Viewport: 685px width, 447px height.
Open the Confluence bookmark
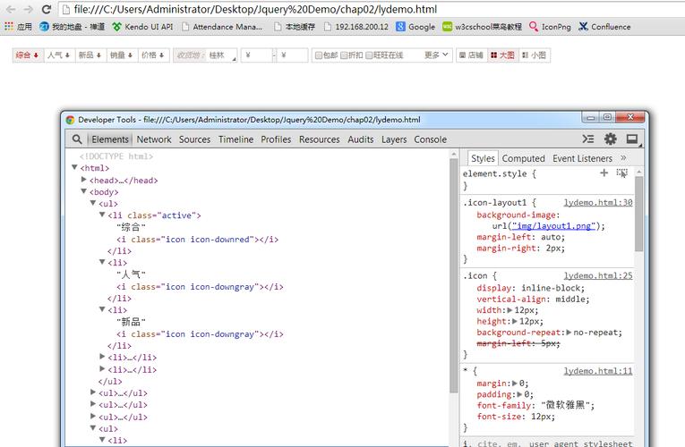point(604,27)
